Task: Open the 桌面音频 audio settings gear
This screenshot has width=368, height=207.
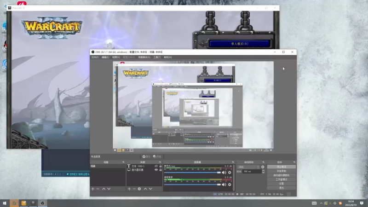Action: coord(230,184)
